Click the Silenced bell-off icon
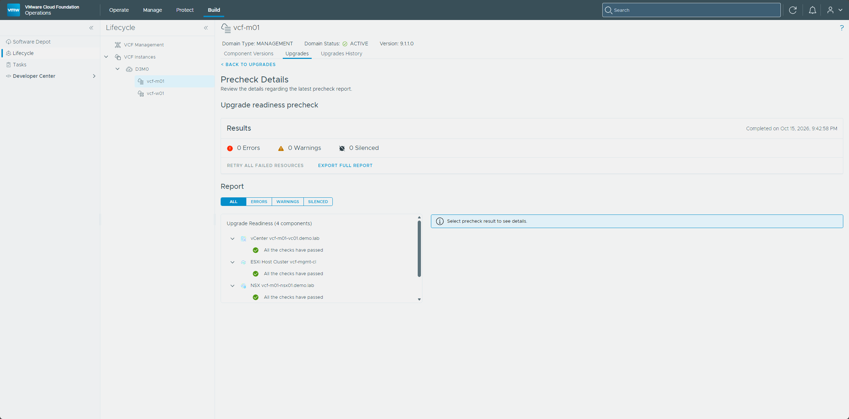Screen dimensions: 849x419 tap(342, 148)
